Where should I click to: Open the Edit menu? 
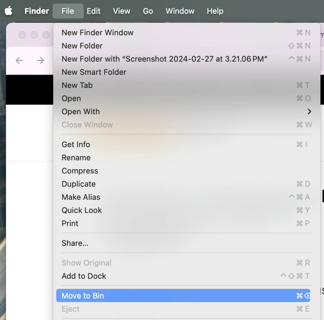click(93, 11)
